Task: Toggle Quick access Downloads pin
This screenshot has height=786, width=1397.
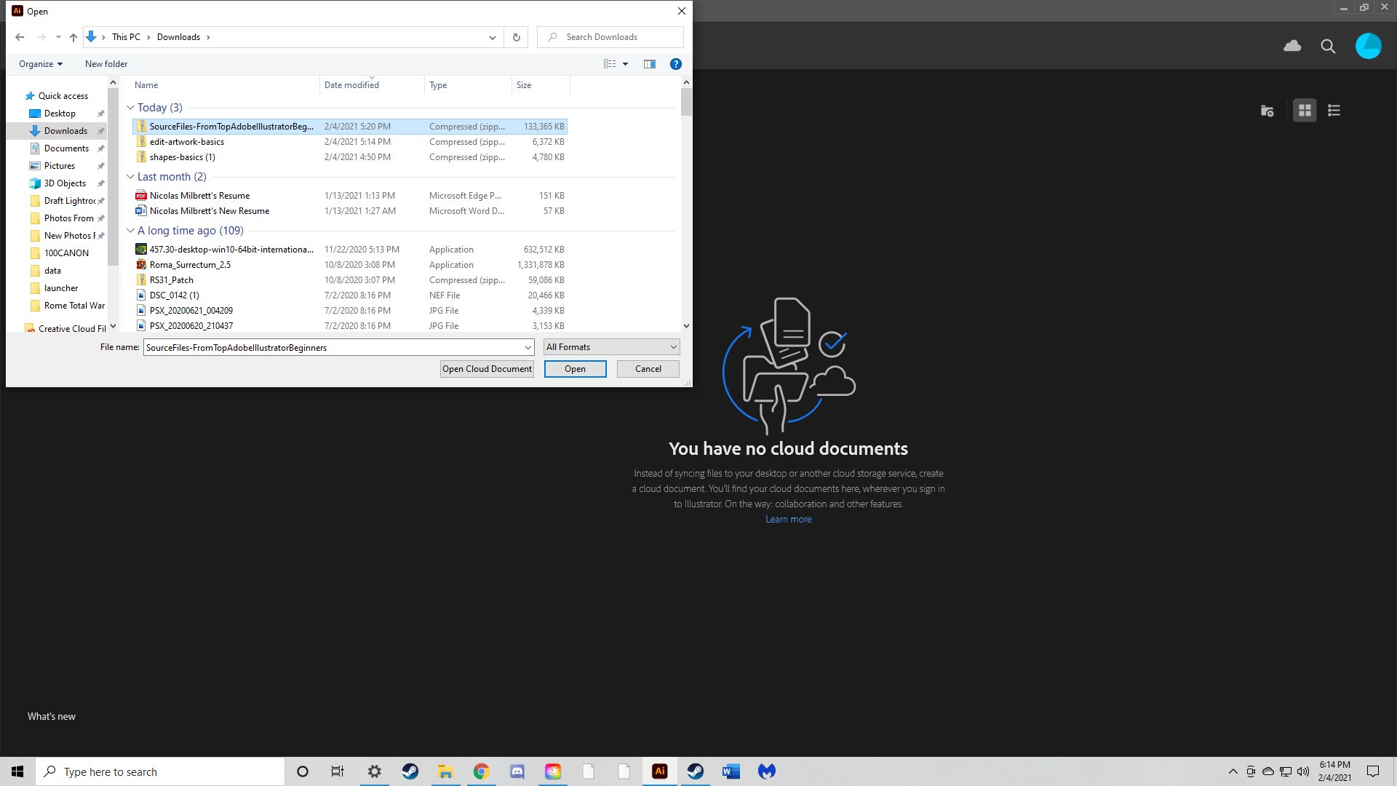Action: (100, 130)
